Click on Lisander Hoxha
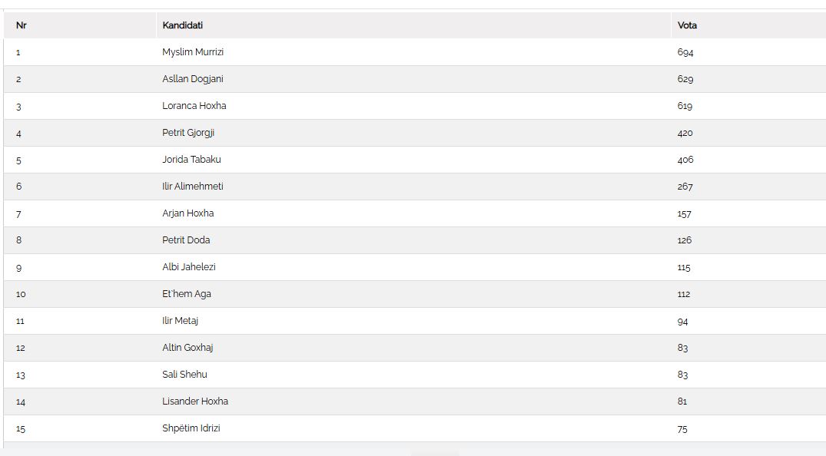This screenshot has width=826, height=456. point(195,401)
